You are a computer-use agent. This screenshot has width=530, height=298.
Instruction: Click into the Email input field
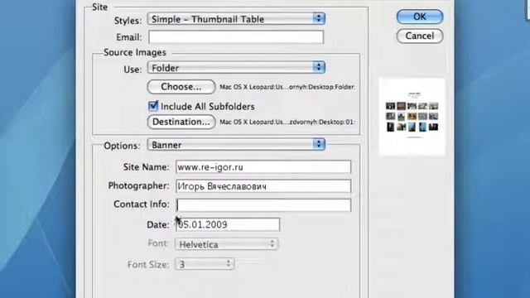[236, 37]
